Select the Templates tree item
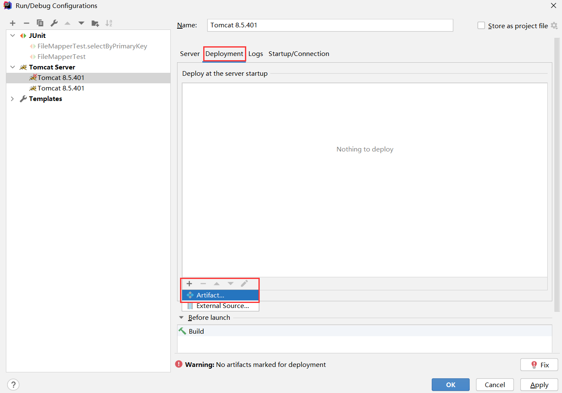Viewport: 562px width, 393px height. point(46,99)
